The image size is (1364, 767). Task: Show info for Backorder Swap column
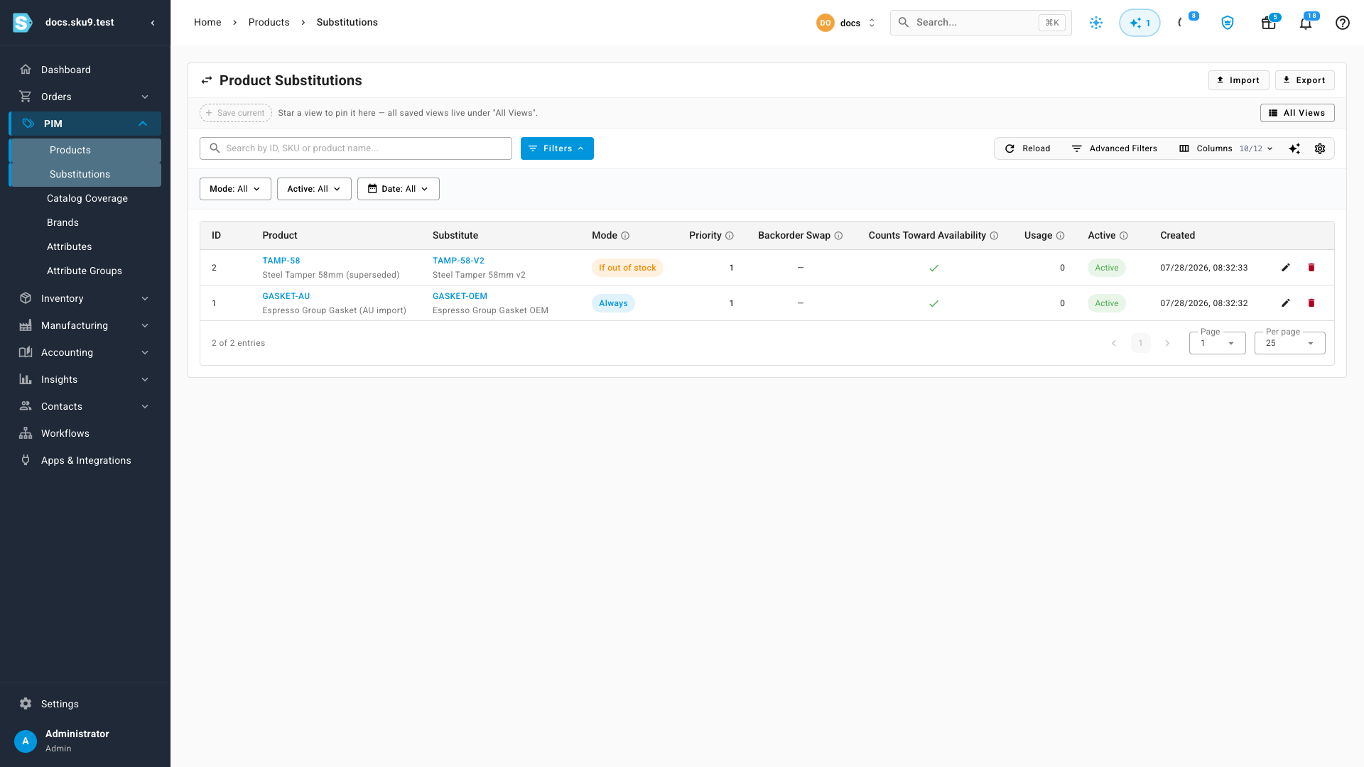pos(838,236)
